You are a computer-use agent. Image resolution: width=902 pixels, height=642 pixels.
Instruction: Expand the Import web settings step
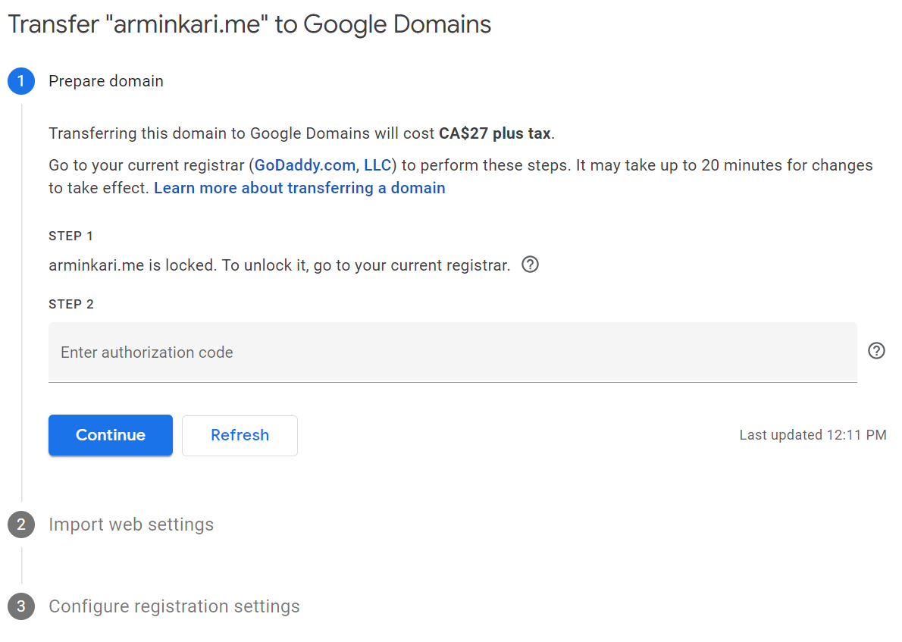click(x=131, y=525)
